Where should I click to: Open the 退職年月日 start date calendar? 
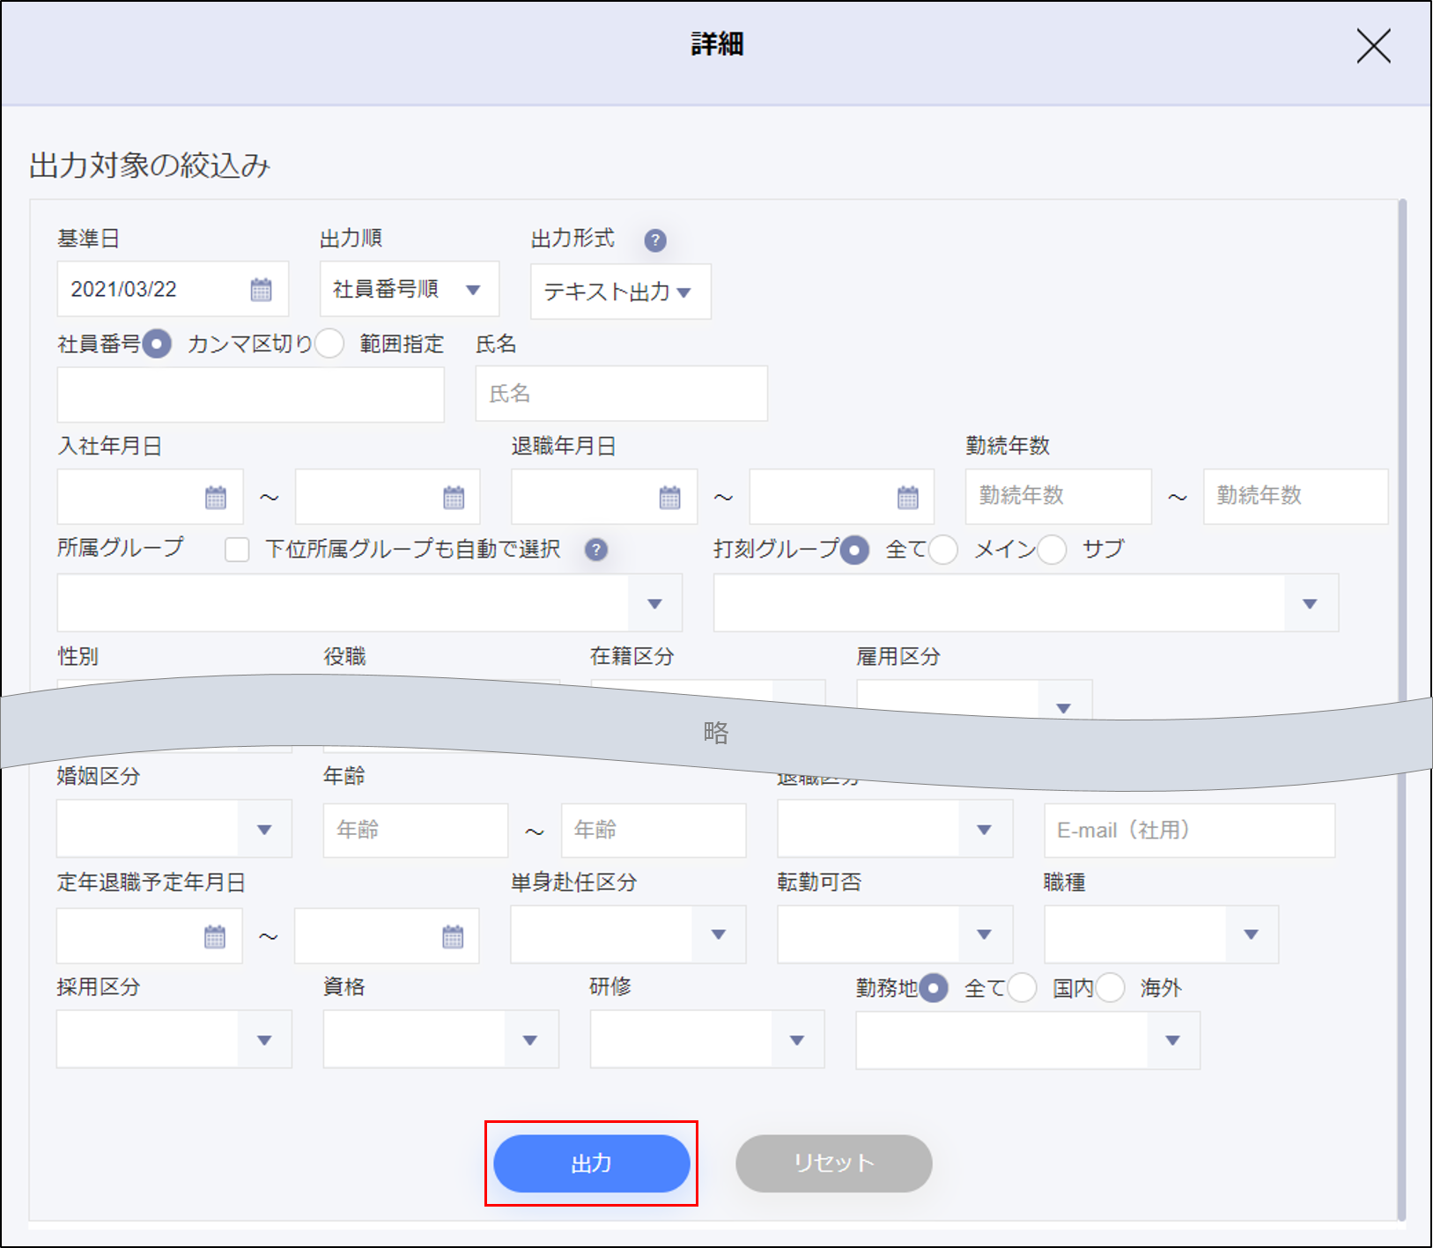tap(669, 498)
